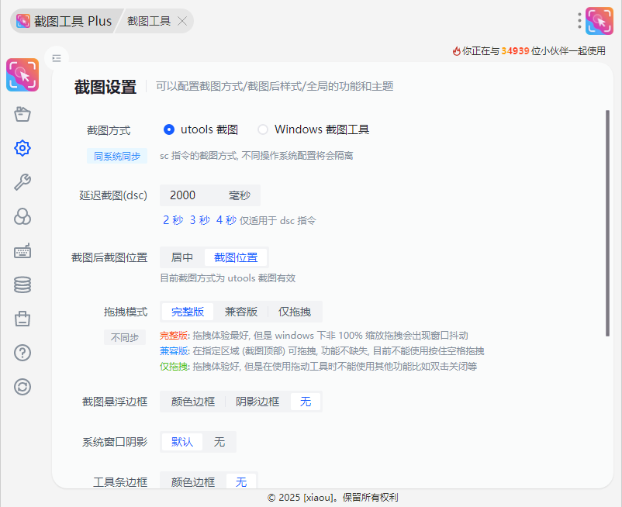Click the 系统窗口阴影 setting label
This screenshot has height=507, width=622.
115,442
